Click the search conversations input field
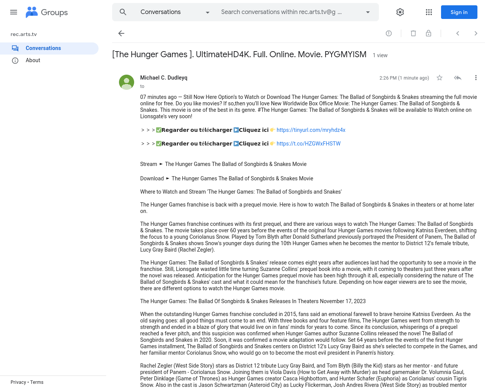The height and width of the screenshot is (388, 485). click(x=282, y=12)
